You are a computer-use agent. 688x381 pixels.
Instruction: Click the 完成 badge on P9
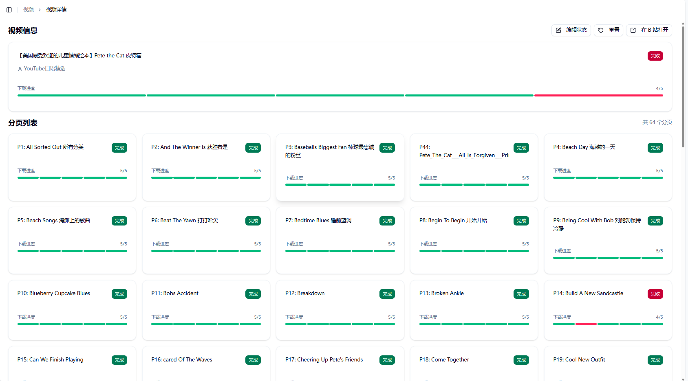pyautogui.click(x=655, y=221)
